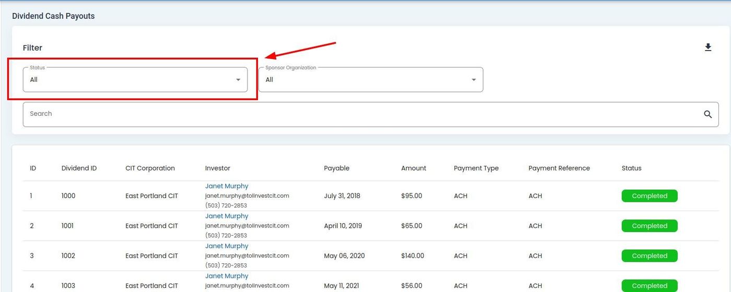Focus the Search text field

pyautogui.click(x=360, y=114)
